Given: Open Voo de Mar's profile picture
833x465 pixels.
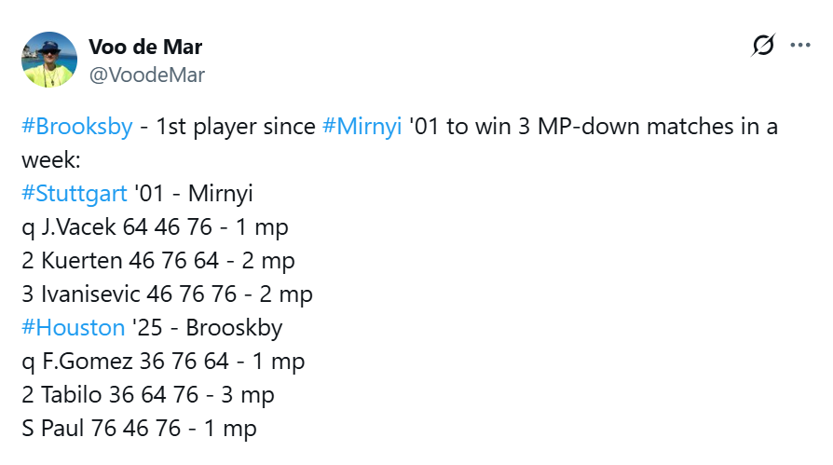Looking at the screenshot, I should tap(48, 59).
